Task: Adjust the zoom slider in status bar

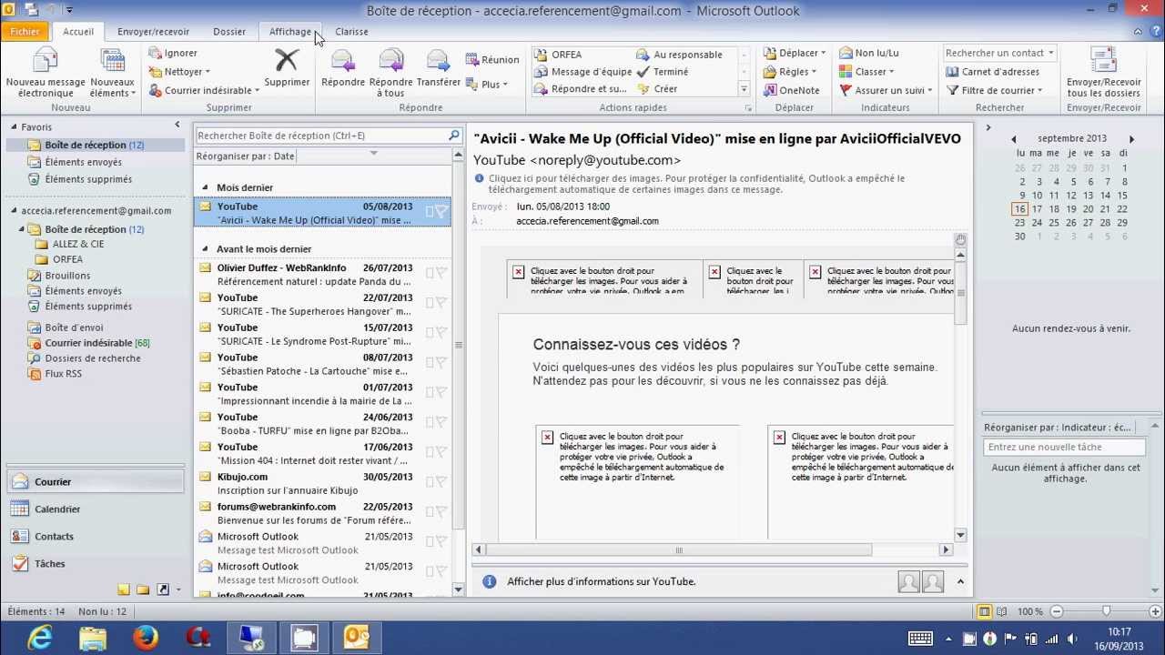Action: 1106,611
